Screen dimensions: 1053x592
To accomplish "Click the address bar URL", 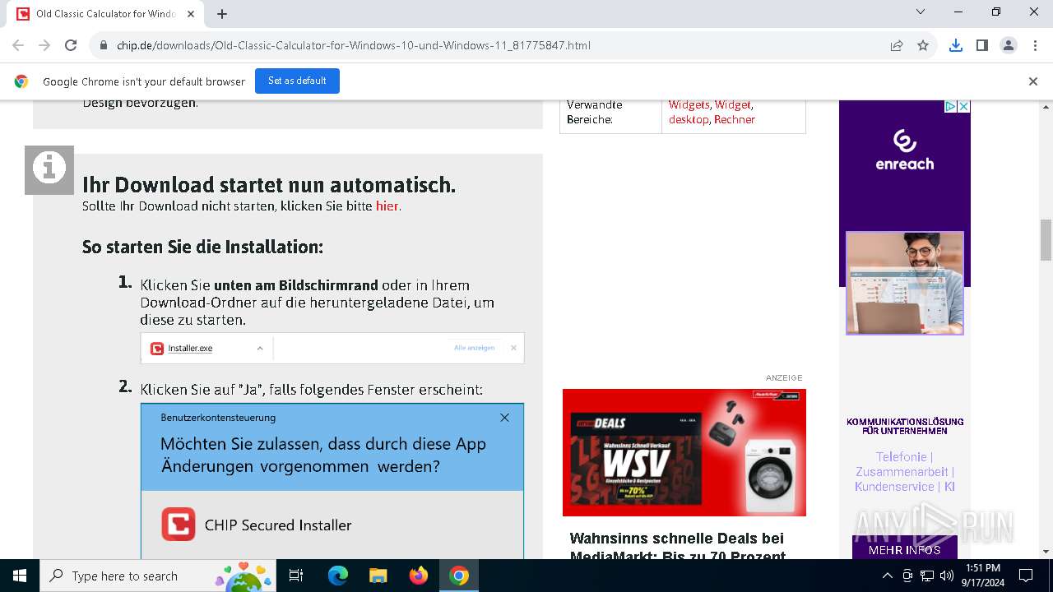I will tap(354, 45).
